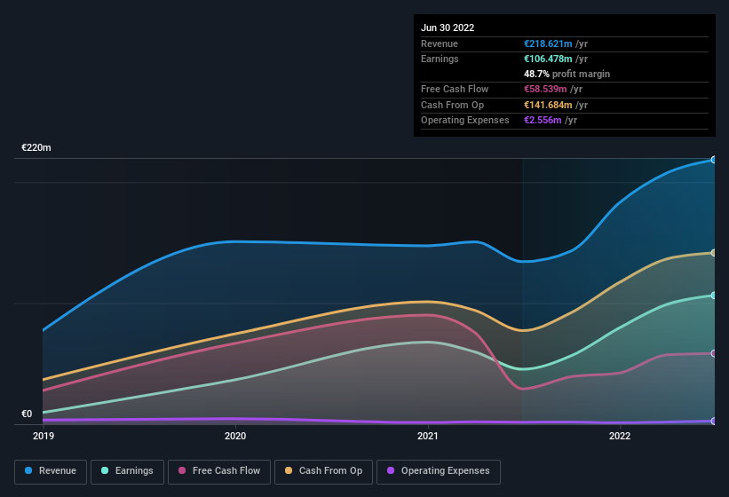Click the 2020 x-axis label
The image size is (729, 497).
click(235, 436)
